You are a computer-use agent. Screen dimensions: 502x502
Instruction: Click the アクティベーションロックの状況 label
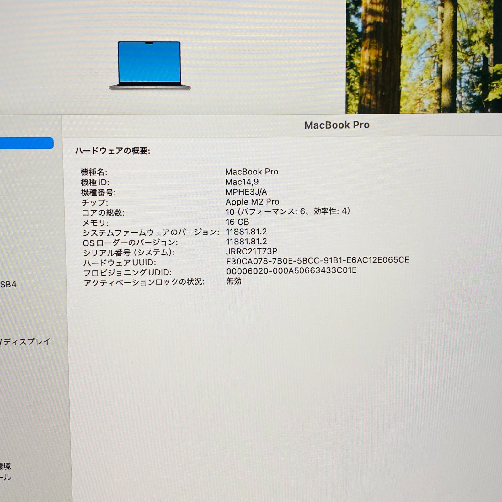144,282
